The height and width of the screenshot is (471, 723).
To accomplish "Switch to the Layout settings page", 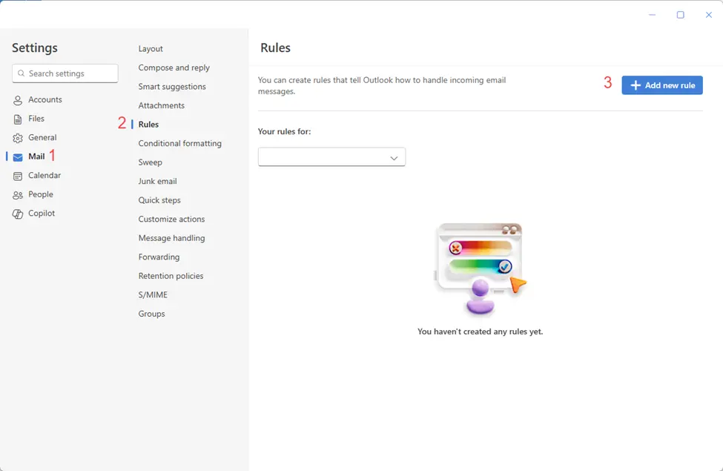I will 151,48.
